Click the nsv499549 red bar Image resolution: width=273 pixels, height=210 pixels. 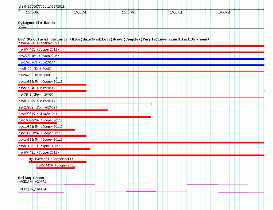(x=84, y=117)
